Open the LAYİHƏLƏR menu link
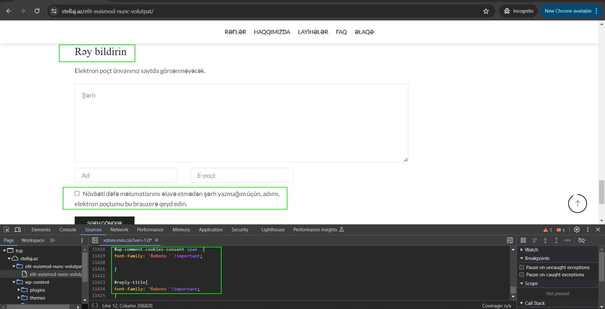The height and width of the screenshot is (309, 605). [x=313, y=32]
